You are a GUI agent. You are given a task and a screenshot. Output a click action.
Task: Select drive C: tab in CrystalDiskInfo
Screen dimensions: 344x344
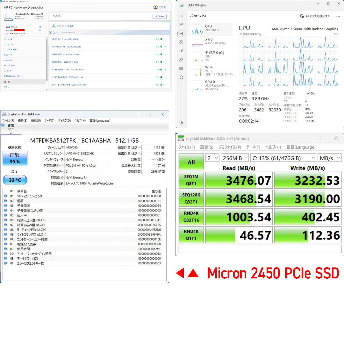(11, 129)
